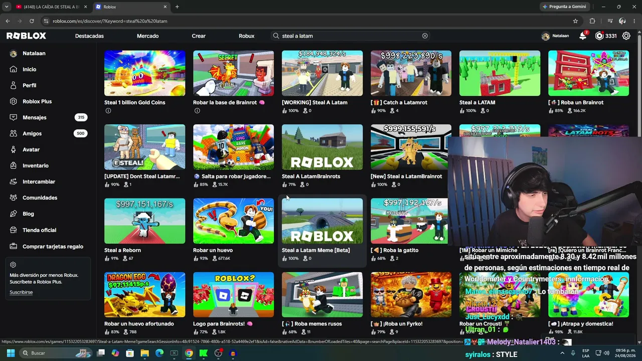Image resolution: width=642 pixels, height=361 pixels.
Task: Click the info icon under Steal 1 billion Gold Coins
Action: point(108,111)
